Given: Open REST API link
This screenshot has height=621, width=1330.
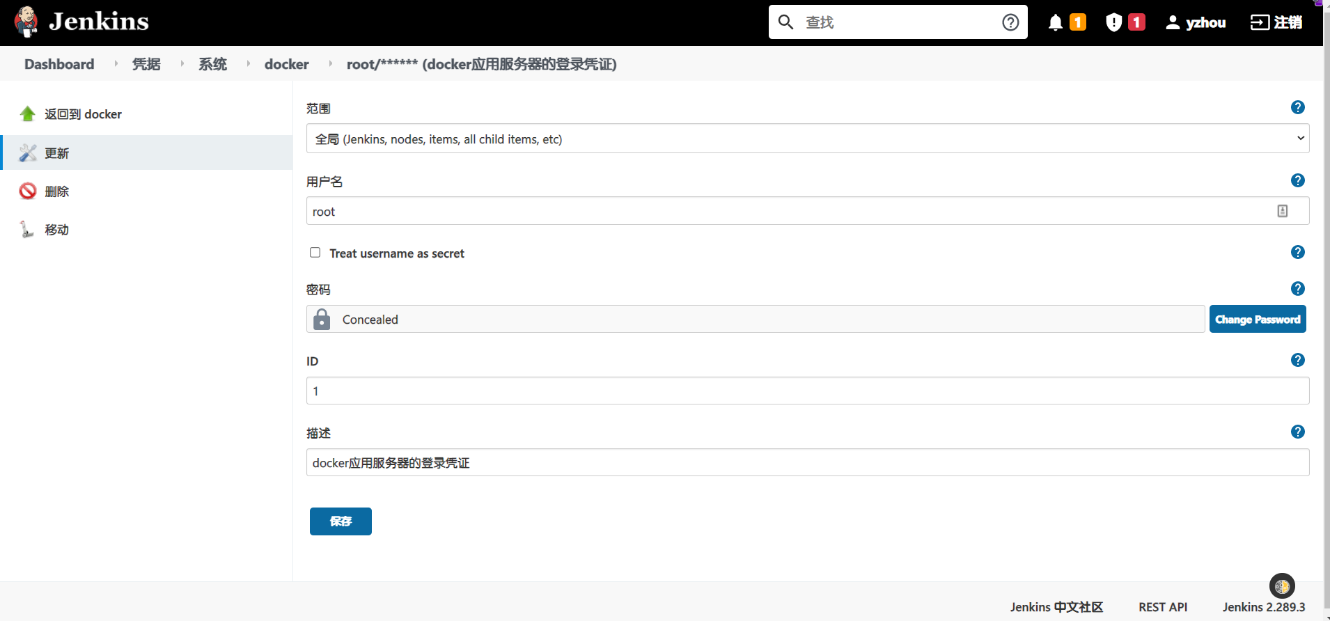Looking at the screenshot, I should (x=1163, y=607).
